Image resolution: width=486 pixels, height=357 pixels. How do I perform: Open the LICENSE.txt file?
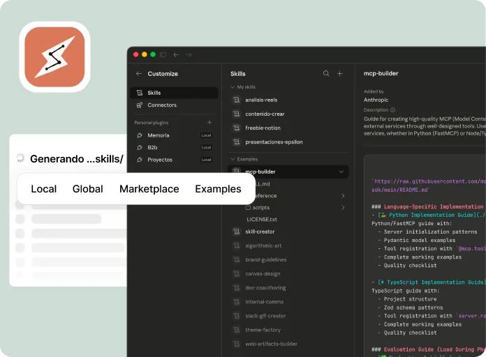(x=262, y=219)
